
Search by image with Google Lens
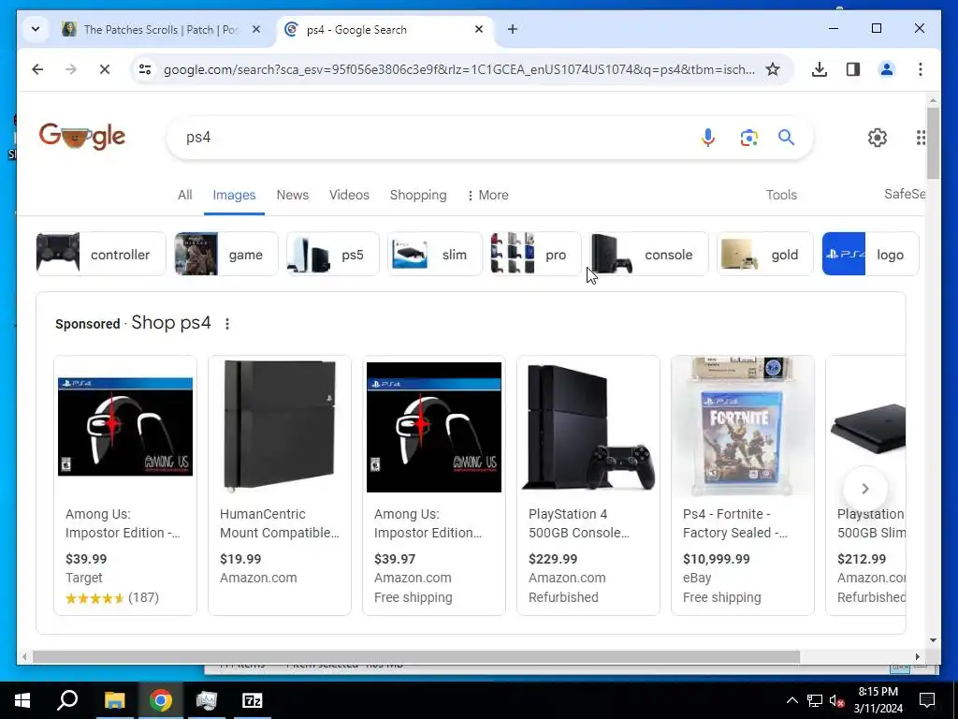(749, 138)
